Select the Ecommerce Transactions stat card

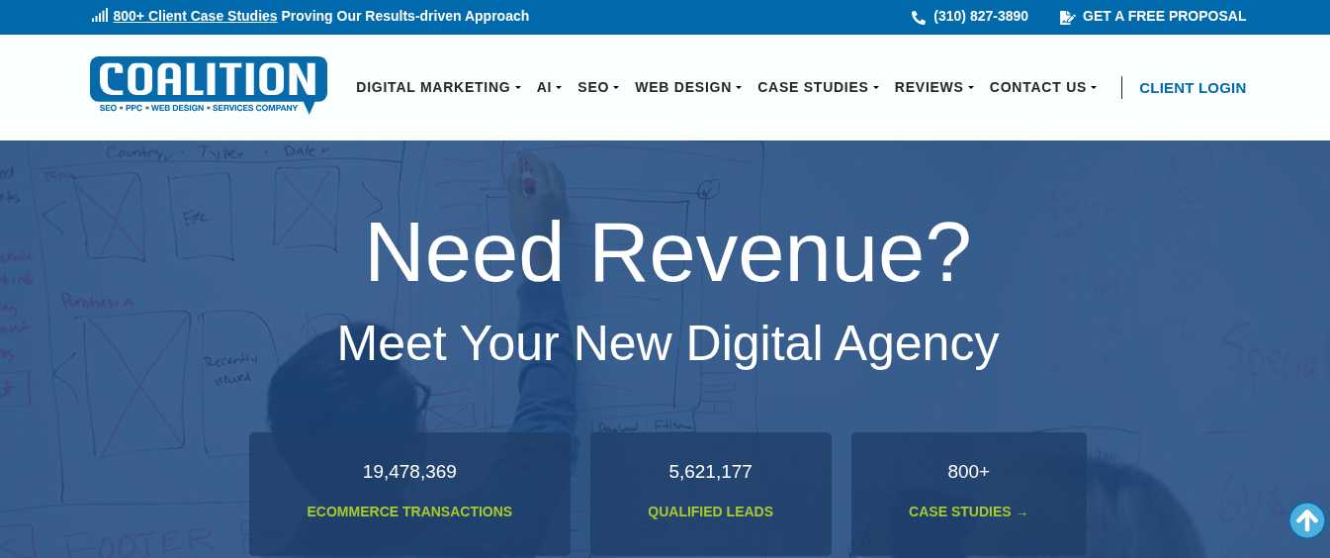(x=409, y=493)
